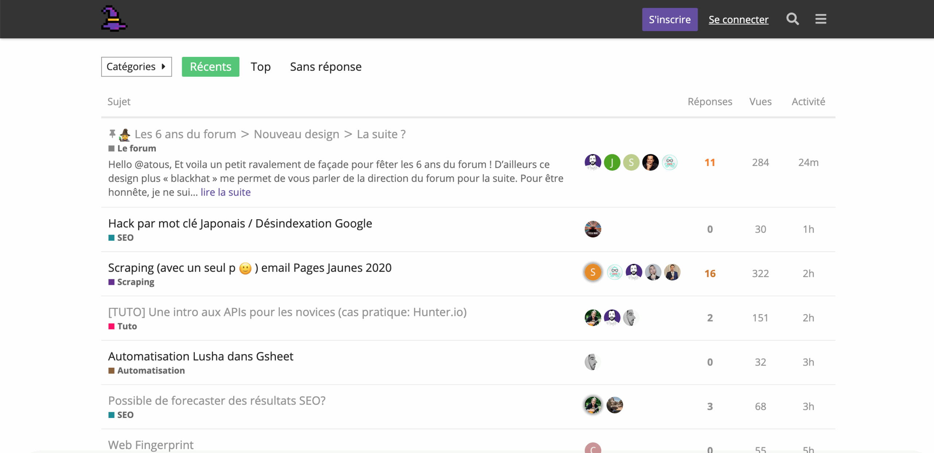This screenshot has height=453, width=934.
Task: Switch to the Sans réponse tab
Action: pyautogui.click(x=326, y=67)
